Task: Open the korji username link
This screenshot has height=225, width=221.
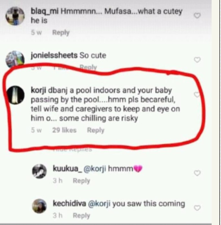Action: [x=38, y=90]
